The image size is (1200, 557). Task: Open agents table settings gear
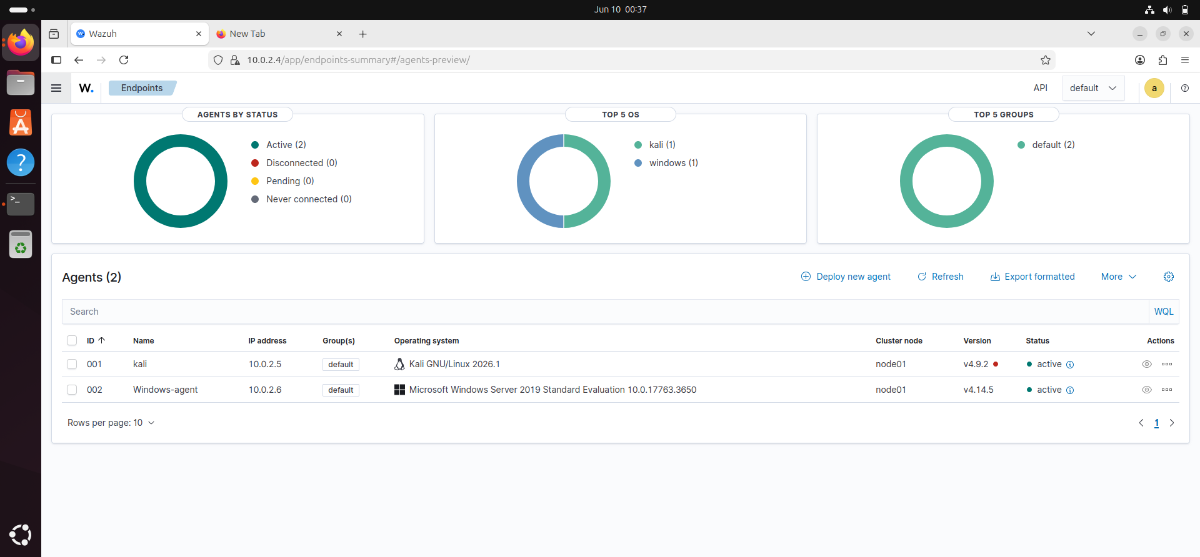1169,277
